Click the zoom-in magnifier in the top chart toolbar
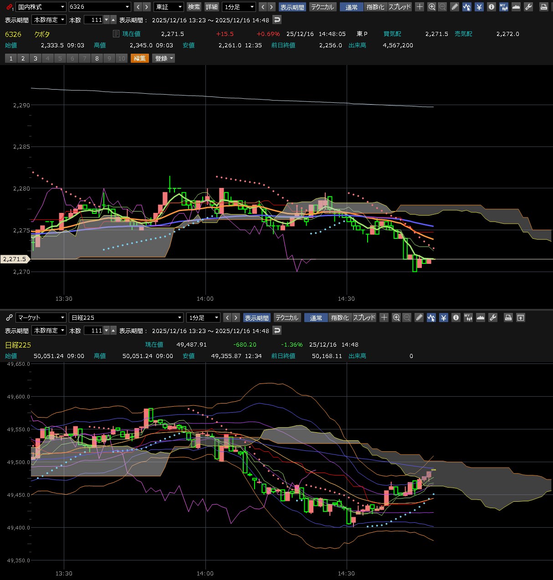 (x=432, y=7)
